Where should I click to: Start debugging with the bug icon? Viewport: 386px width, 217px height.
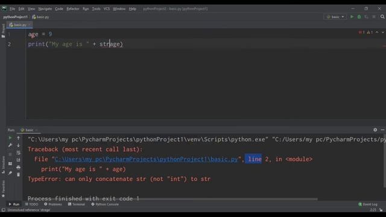tap(359, 17)
